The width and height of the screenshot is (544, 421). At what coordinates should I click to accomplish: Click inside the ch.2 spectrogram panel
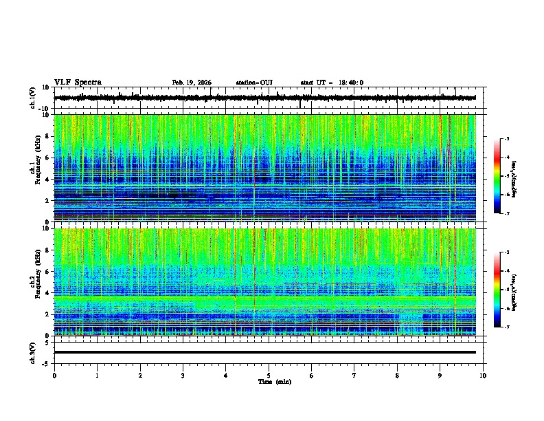pyautogui.click(x=264, y=282)
